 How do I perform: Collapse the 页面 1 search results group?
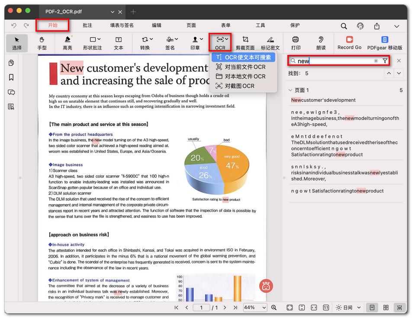290,90
